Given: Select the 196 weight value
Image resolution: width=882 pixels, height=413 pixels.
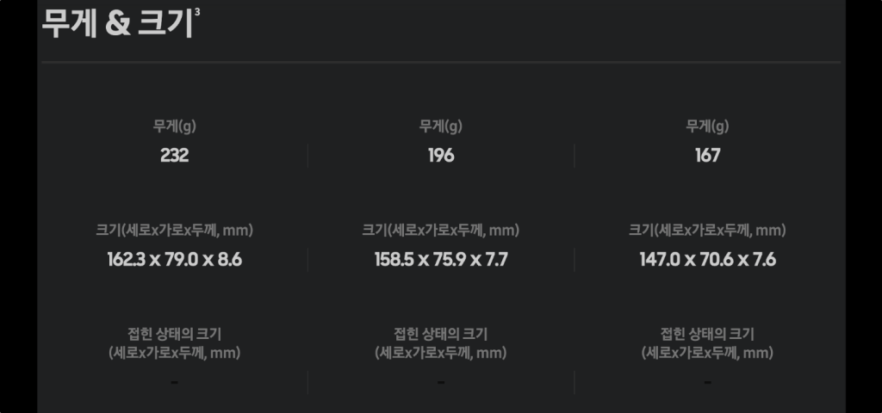Looking at the screenshot, I should pos(441,156).
